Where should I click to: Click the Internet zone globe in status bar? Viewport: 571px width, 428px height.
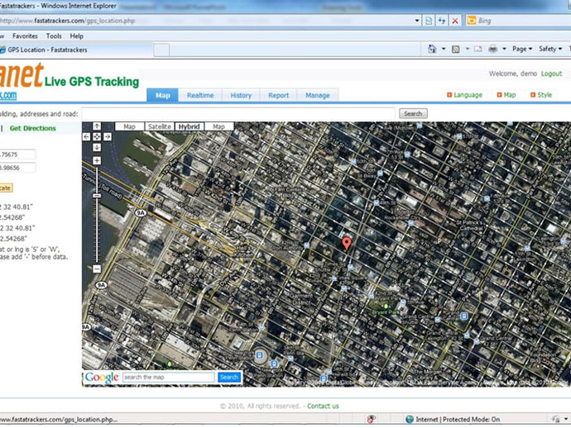click(x=410, y=419)
